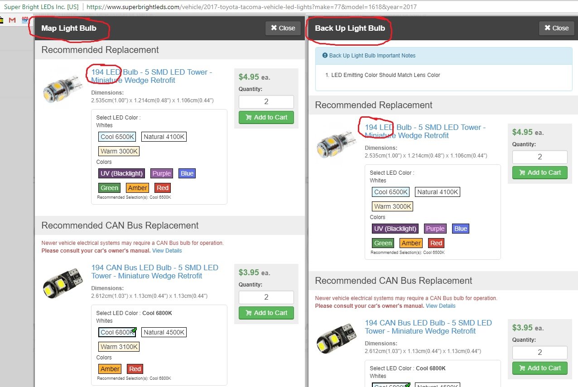The width and height of the screenshot is (578, 387).
Task: Choose Blue for the Map Light bulb
Action: point(187,173)
